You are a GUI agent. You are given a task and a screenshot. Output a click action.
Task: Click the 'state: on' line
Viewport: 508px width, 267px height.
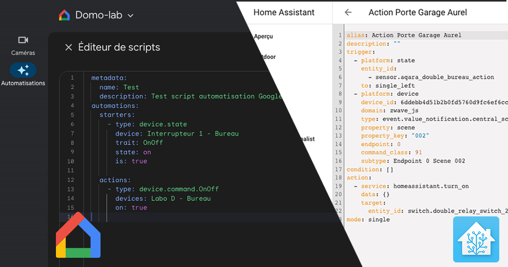pos(133,152)
